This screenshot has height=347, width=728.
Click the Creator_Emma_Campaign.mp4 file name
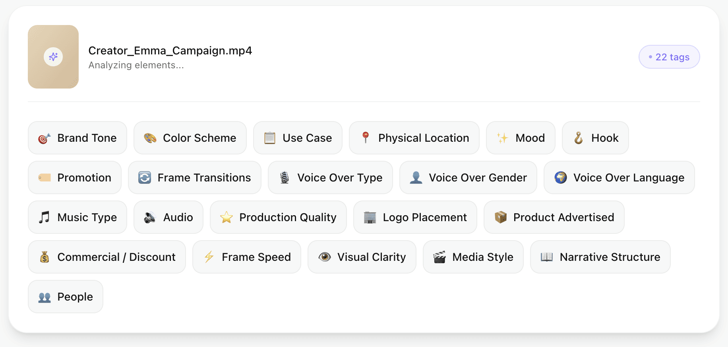[170, 51]
